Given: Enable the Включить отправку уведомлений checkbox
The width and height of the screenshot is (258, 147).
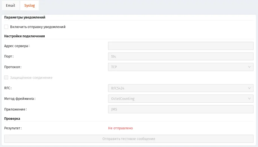Looking at the screenshot, I should click(x=6, y=27).
